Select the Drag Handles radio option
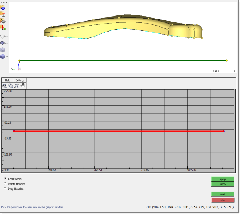 (5, 189)
